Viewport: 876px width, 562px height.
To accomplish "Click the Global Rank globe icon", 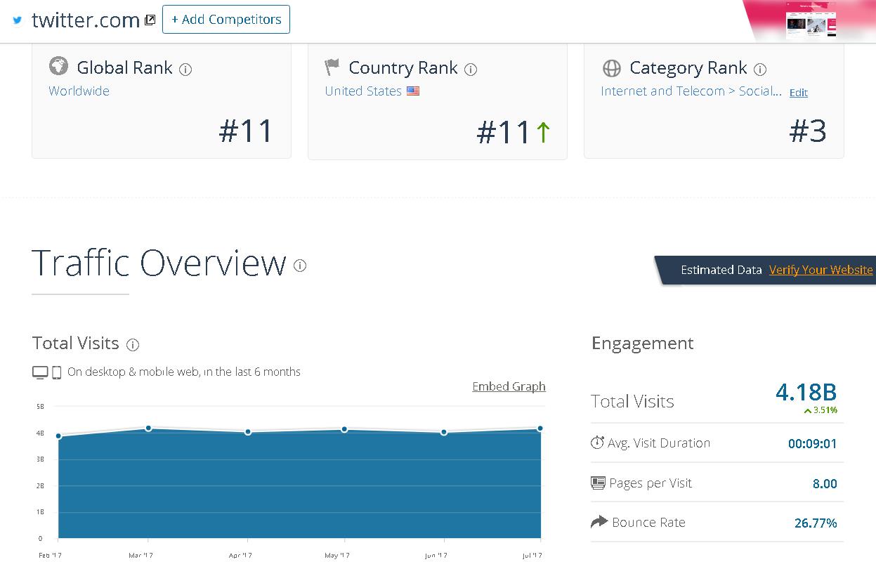I will click(x=58, y=66).
